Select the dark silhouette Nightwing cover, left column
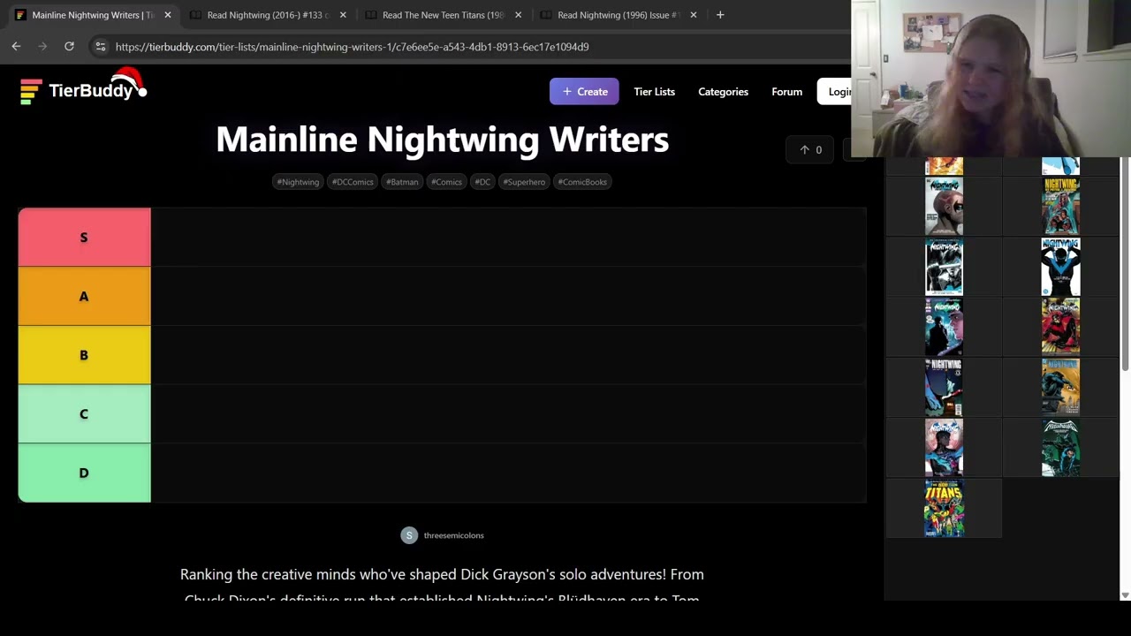The width and height of the screenshot is (1131, 636). point(944,327)
